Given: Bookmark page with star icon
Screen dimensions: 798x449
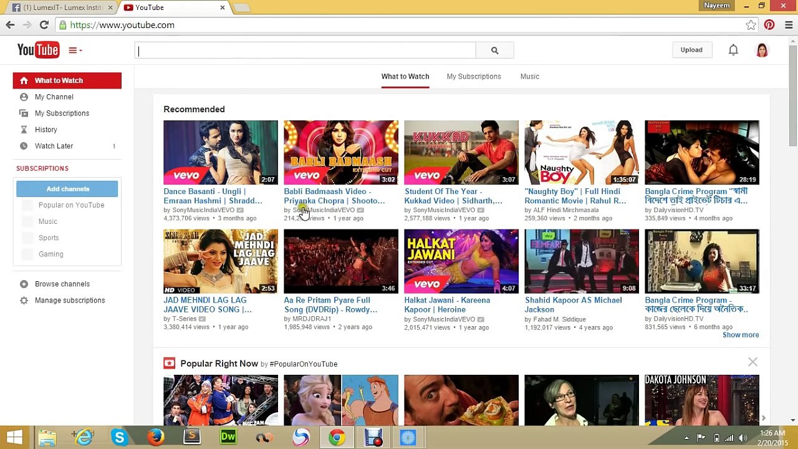Looking at the screenshot, I should point(751,25).
